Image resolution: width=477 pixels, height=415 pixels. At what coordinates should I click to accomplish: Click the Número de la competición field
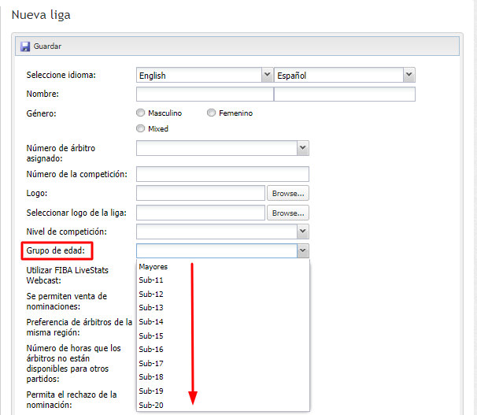click(223, 174)
